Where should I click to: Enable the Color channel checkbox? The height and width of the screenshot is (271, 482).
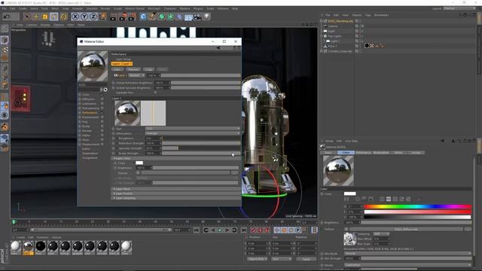click(x=102, y=95)
